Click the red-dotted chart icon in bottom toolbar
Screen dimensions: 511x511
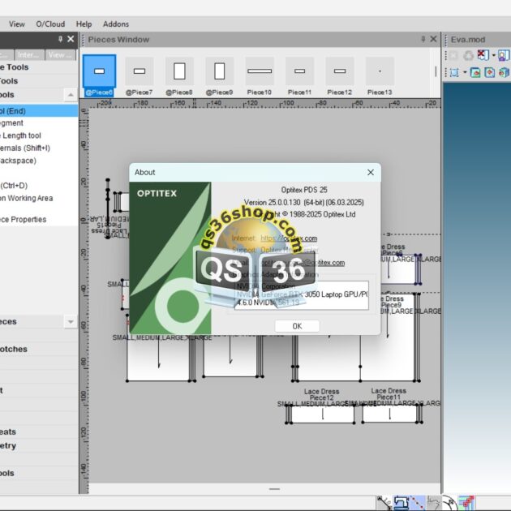tap(466, 502)
